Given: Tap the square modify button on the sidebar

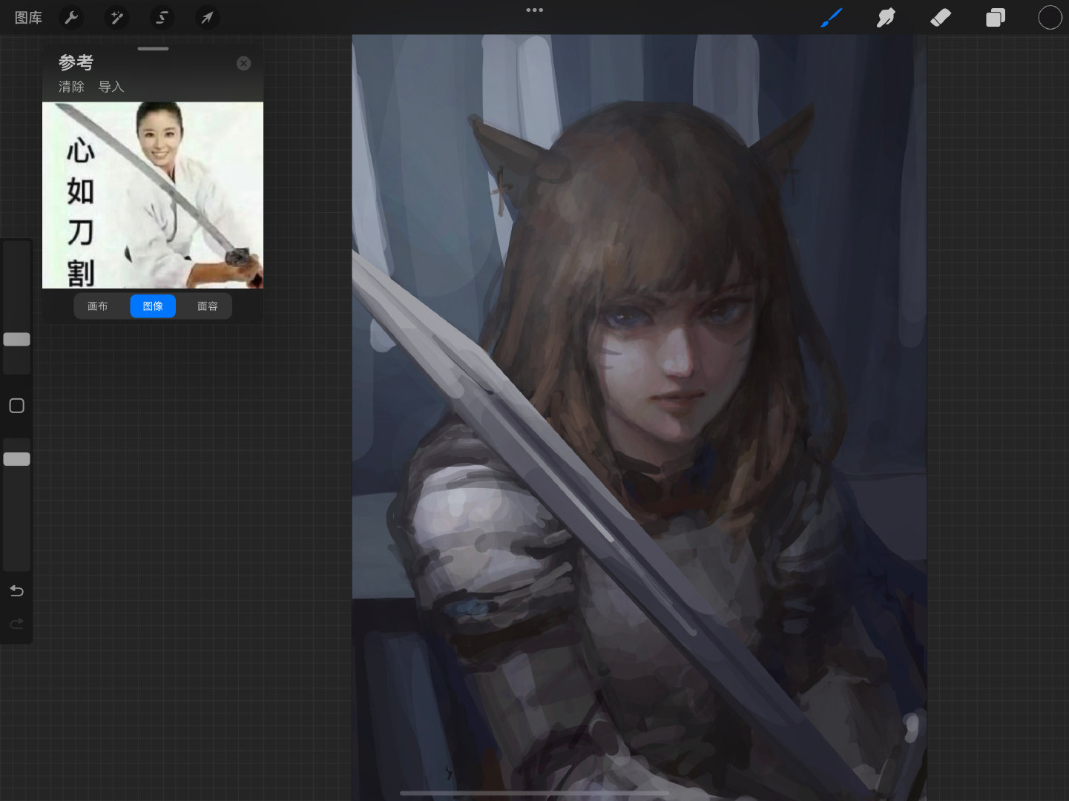Looking at the screenshot, I should point(16,406).
